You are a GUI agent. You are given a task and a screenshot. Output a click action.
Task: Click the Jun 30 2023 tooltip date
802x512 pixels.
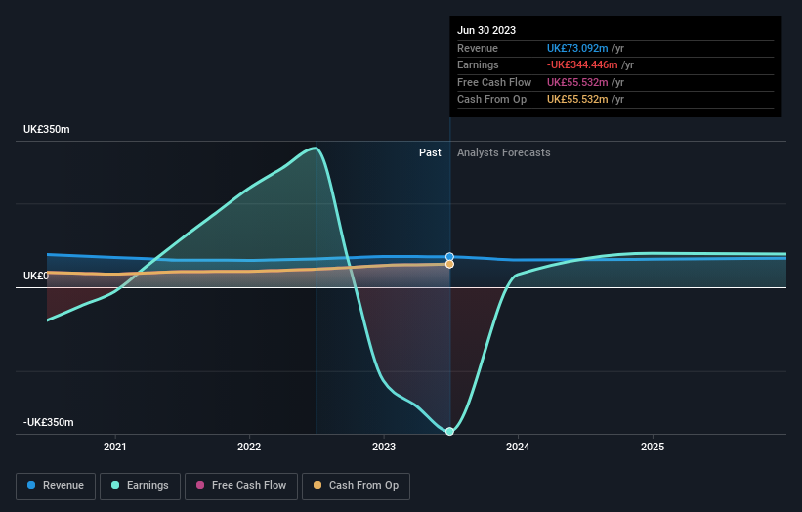pyautogui.click(x=486, y=30)
